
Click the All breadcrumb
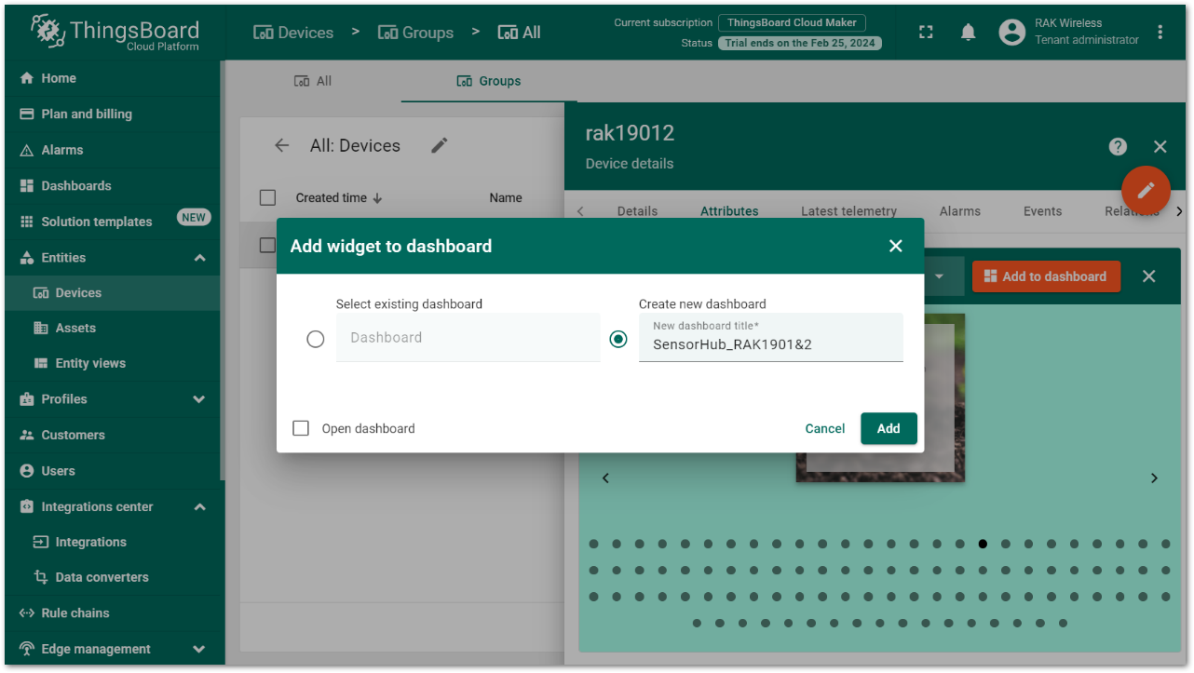pyautogui.click(x=519, y=33)
